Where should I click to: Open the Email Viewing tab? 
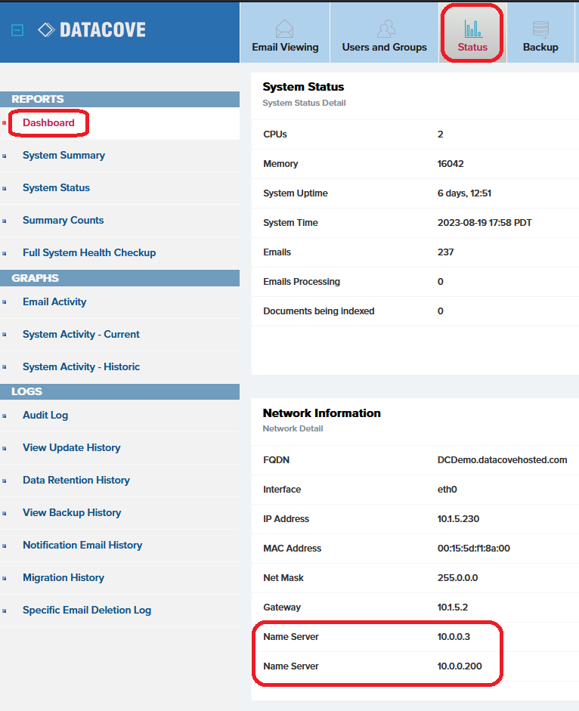[285, 32]
